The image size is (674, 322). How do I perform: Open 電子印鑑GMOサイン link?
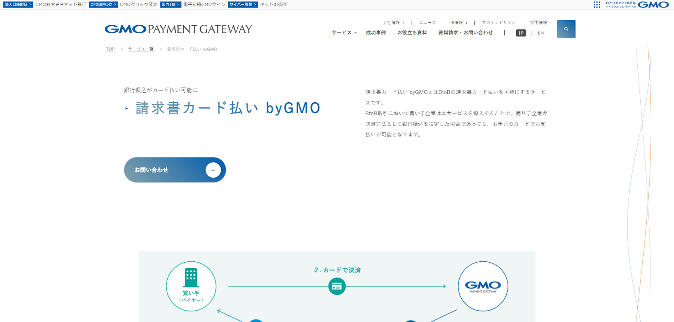tap(204, 5)
